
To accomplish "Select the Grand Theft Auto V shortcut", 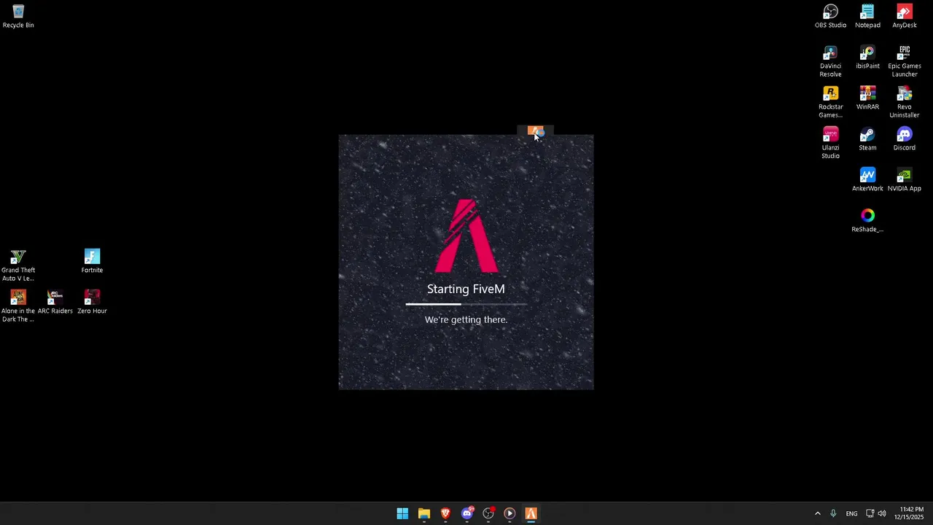I will 18,265.
